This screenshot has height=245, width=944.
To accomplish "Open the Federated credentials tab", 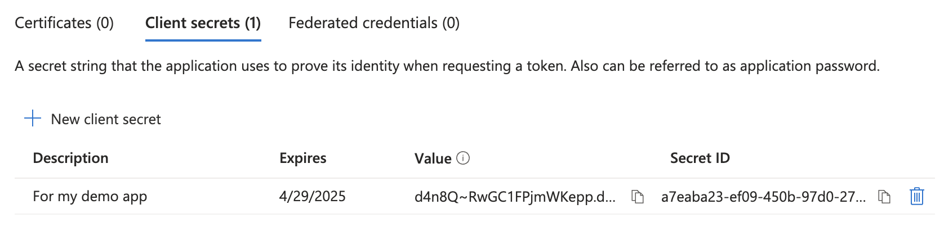I will click(374, 23).
